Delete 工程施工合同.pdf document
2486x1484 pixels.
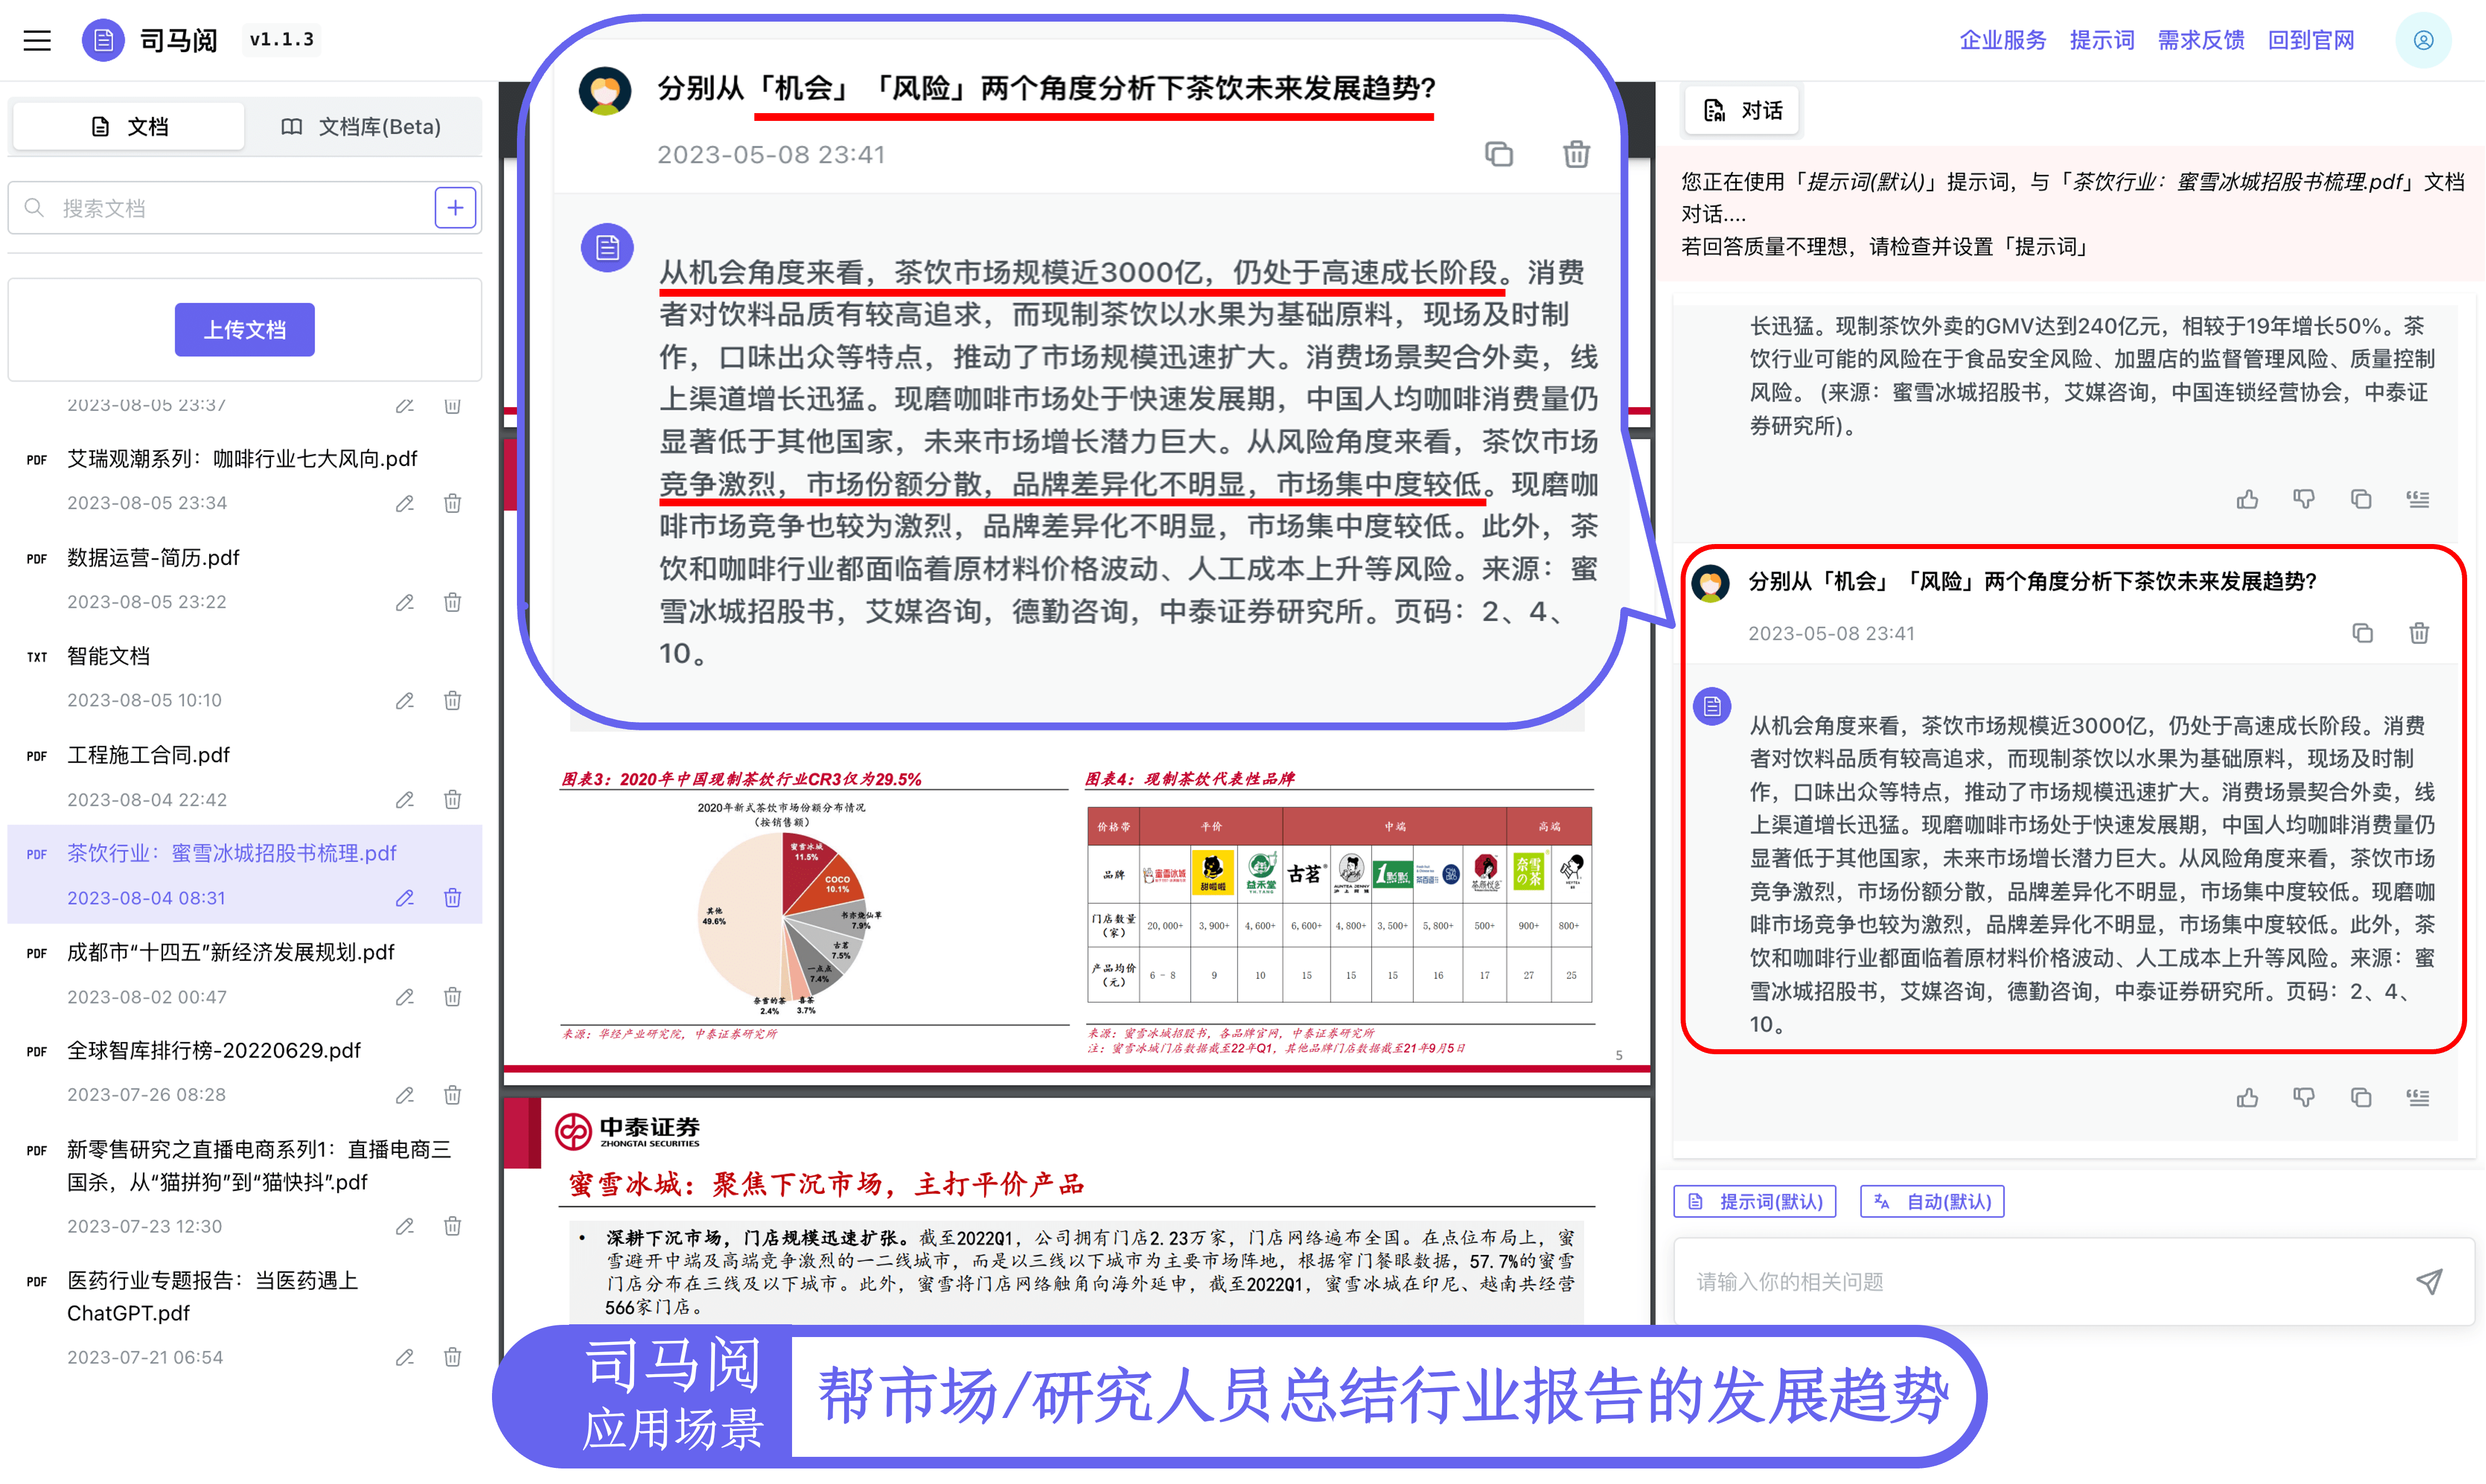coord(452,799)
